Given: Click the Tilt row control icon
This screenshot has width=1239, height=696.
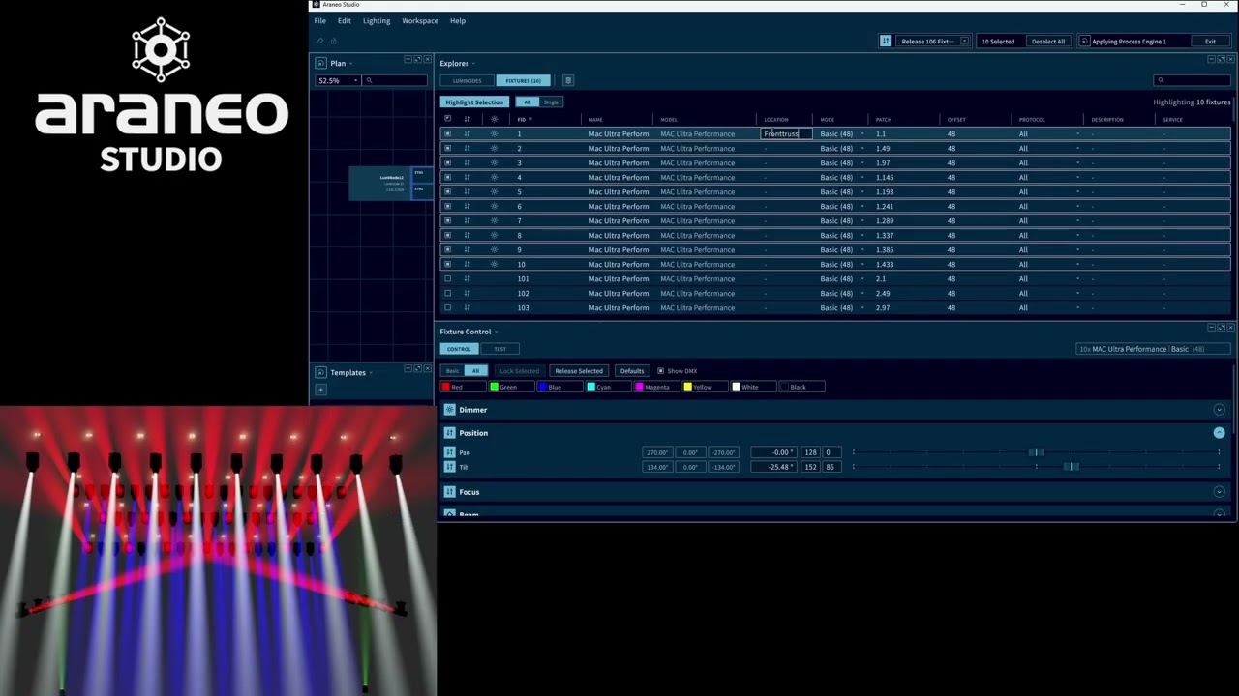Looking at the screenshot, I should [x=449, y=467].
